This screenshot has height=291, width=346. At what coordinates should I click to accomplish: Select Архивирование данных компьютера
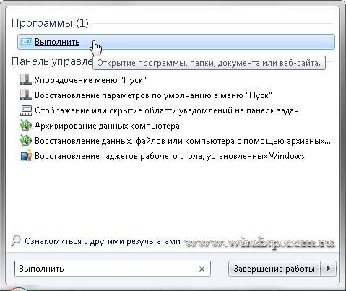107,126
